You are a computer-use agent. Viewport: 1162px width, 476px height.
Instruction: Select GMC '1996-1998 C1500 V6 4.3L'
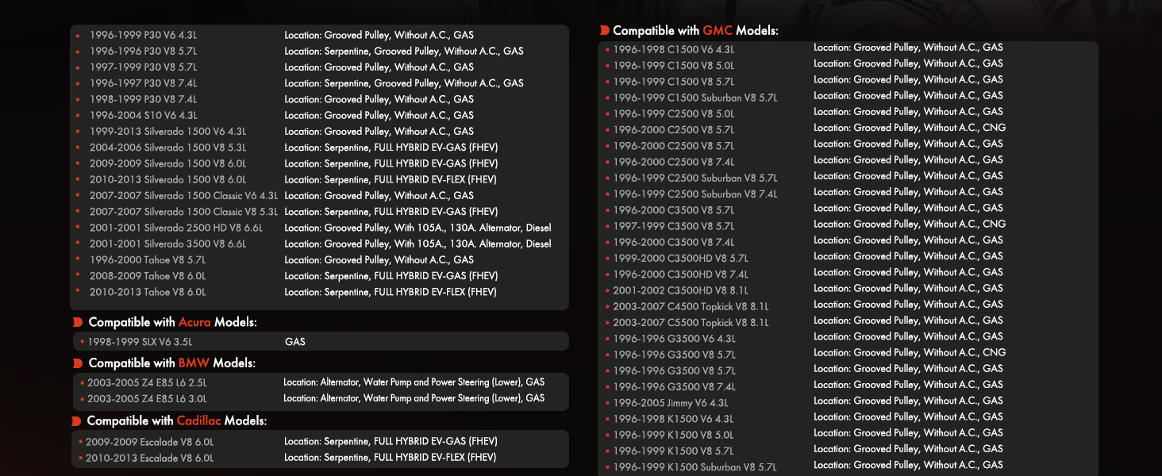coord(673,49)
